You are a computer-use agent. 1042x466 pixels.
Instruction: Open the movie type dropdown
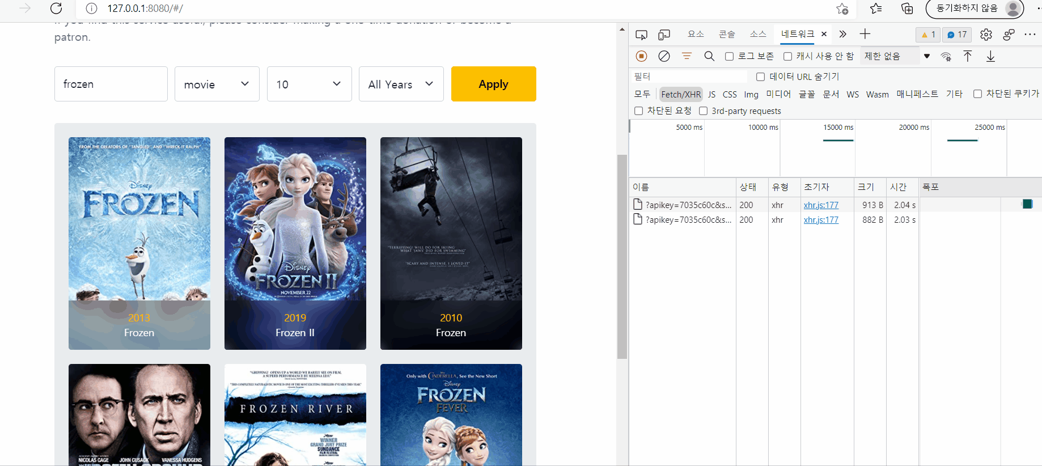click(217, 84)
